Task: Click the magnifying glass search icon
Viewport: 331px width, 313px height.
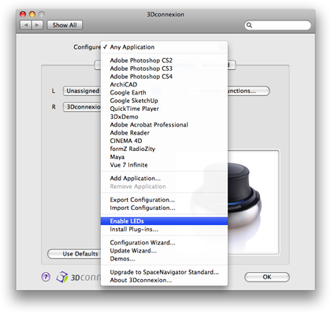Action: point(249,25)
